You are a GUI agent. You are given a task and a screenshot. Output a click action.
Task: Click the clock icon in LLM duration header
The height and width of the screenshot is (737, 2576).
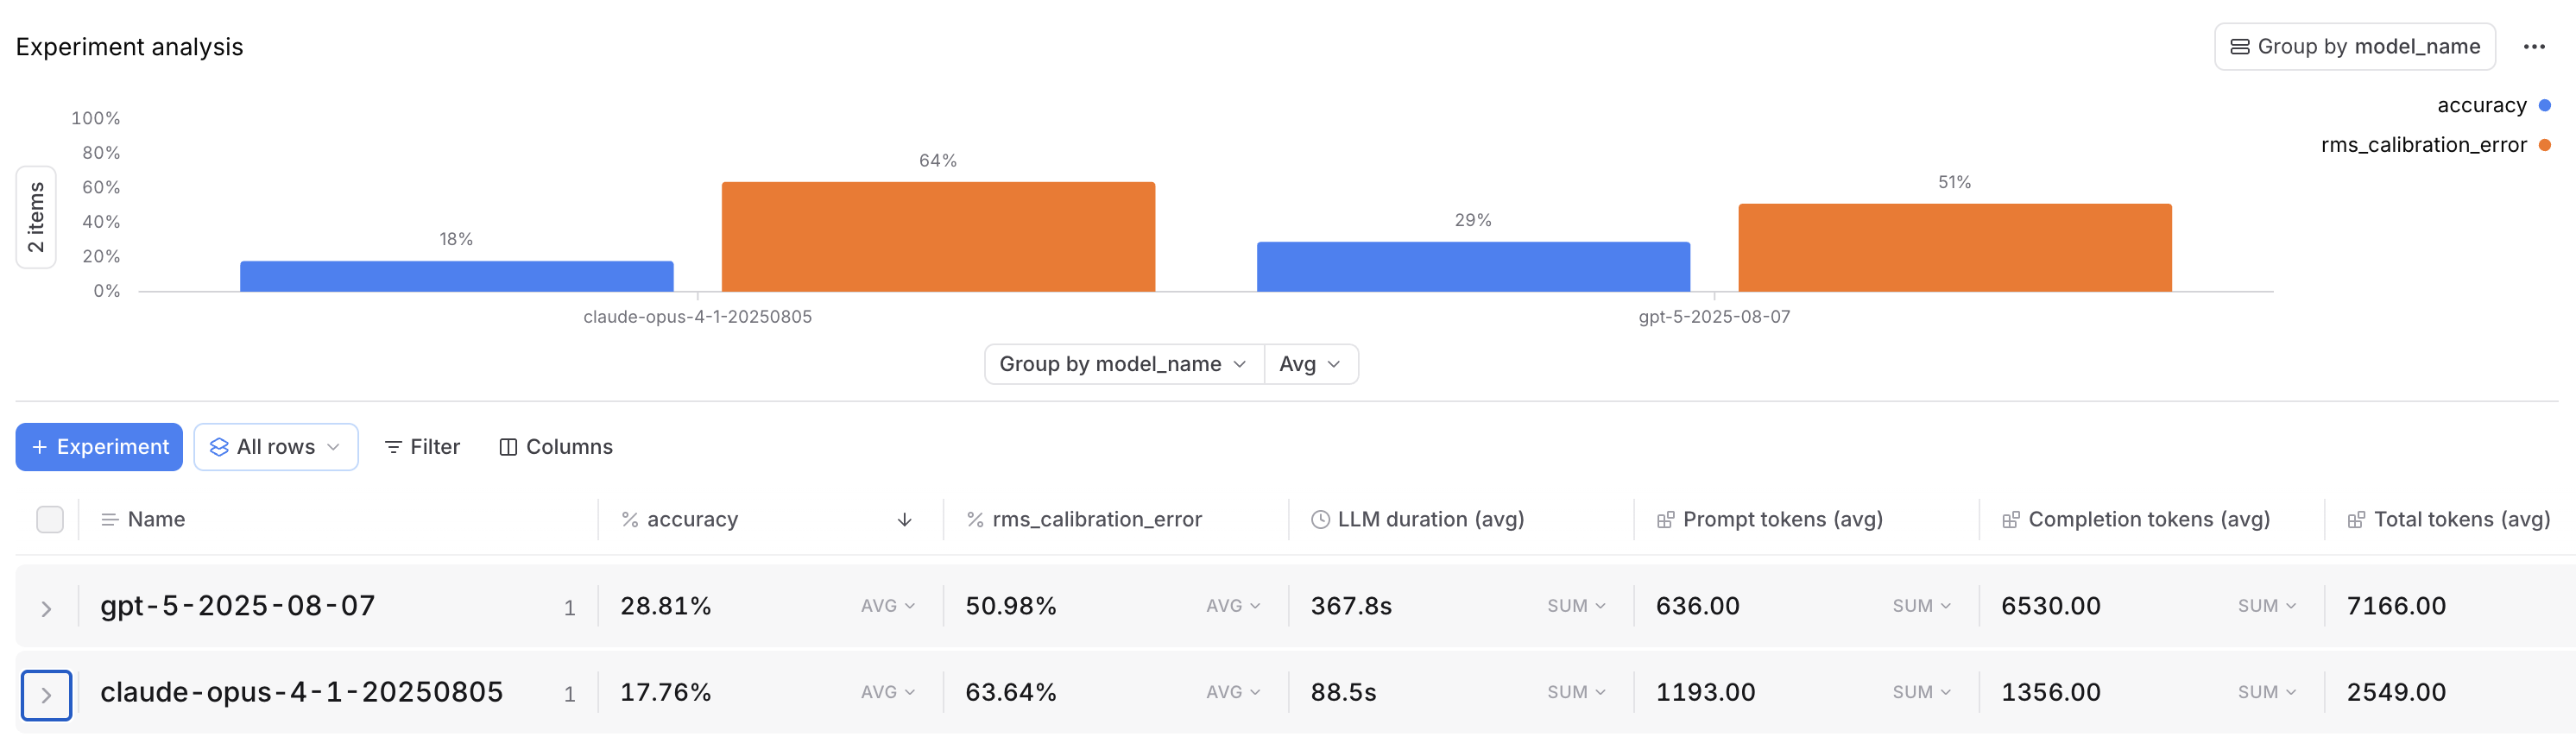(x=1320, y=520)
